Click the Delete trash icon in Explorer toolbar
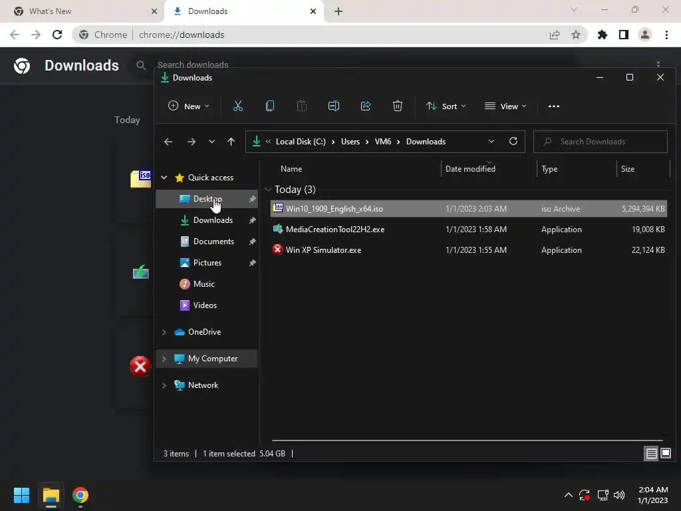 click(398, 106)
